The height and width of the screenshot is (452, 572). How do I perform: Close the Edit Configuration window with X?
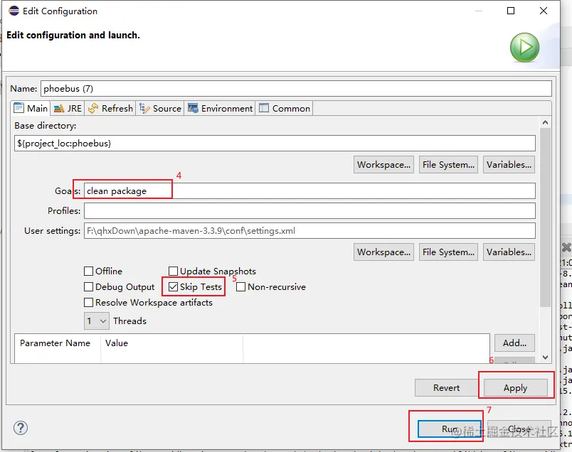(x=544, y=11)
